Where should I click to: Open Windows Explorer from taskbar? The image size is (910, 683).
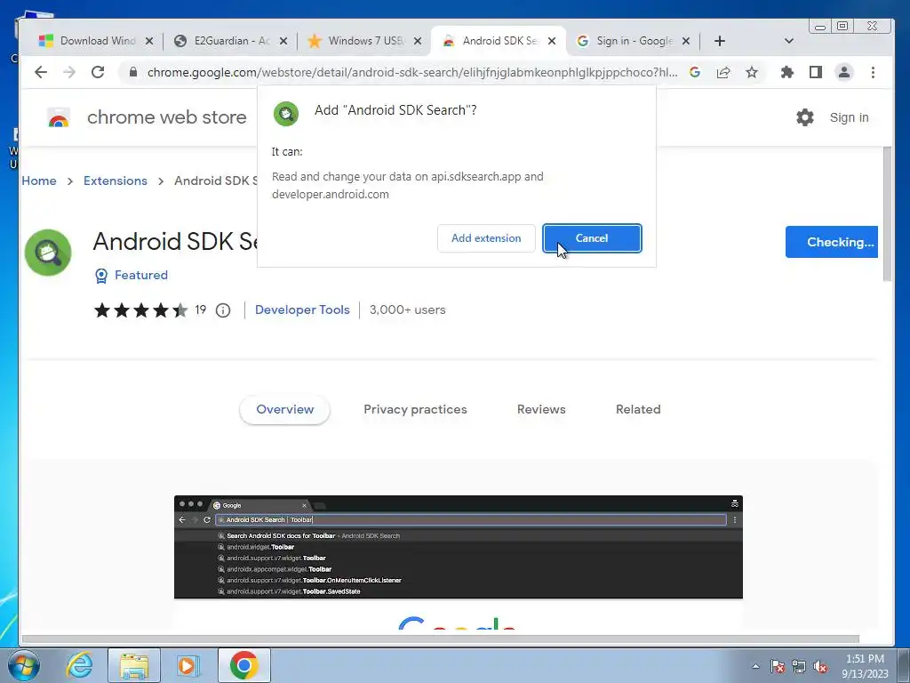point(134,665)
